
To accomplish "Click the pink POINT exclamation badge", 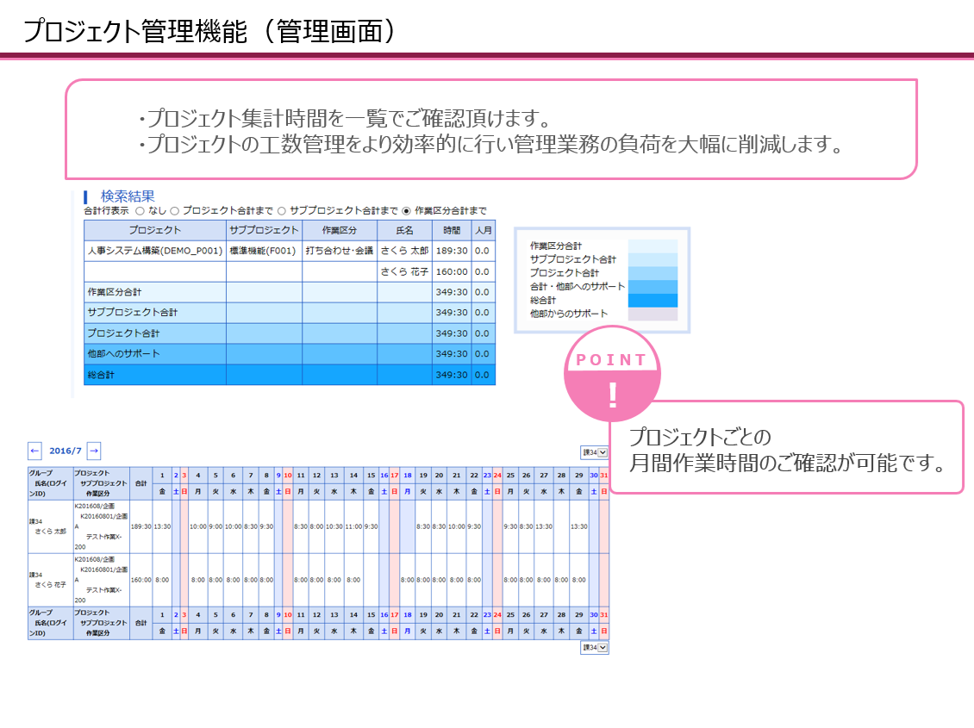I will pyautogui.click(x=612, y=379).
